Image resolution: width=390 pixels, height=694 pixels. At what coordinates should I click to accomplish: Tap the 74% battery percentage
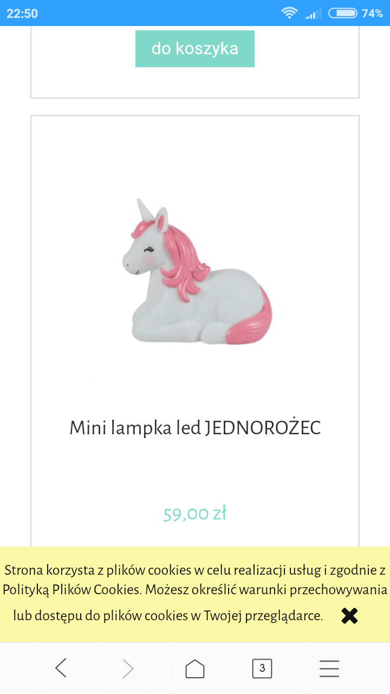(x=373, y=14)
